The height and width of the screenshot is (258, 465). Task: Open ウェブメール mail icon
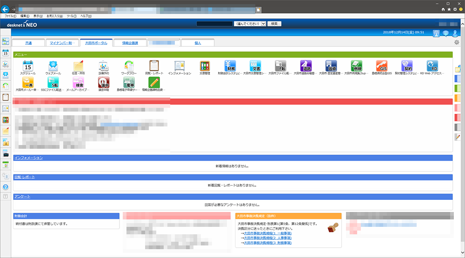[53, 66]
